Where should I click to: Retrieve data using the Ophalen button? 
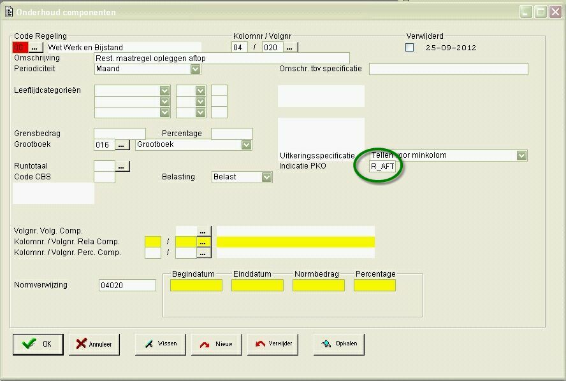coord(339,344)
